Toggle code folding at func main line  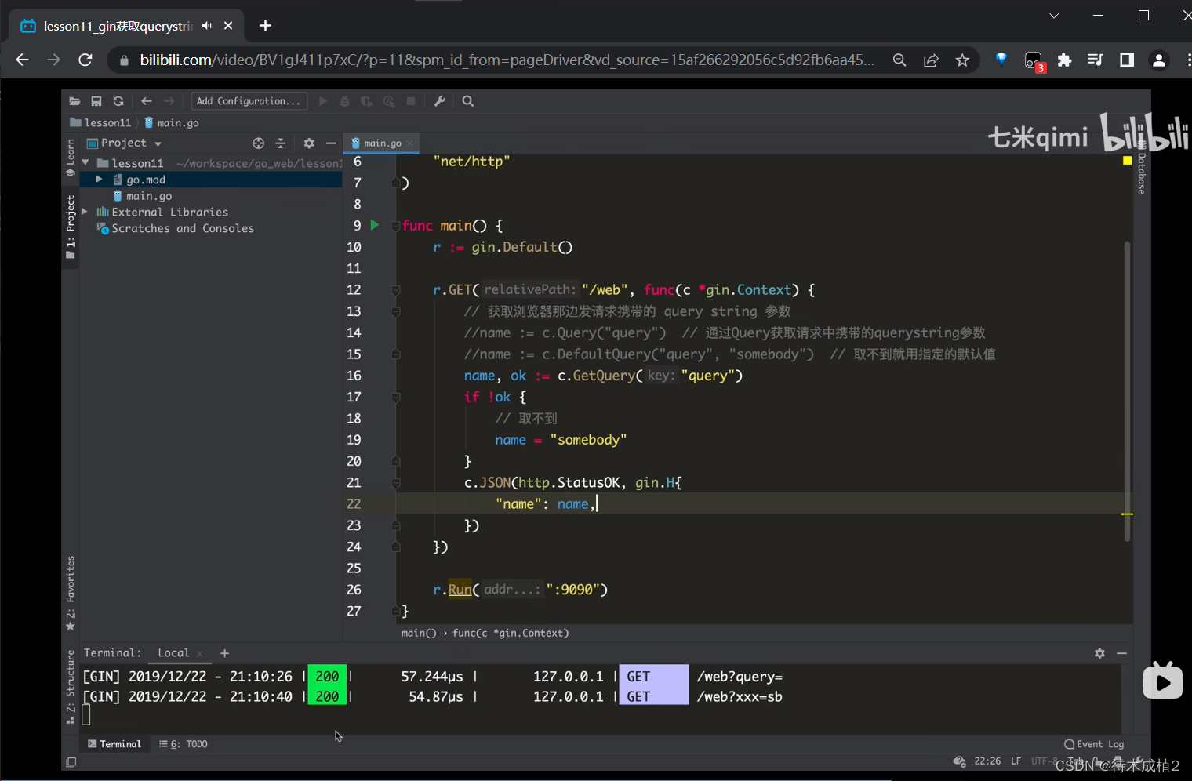396,226
